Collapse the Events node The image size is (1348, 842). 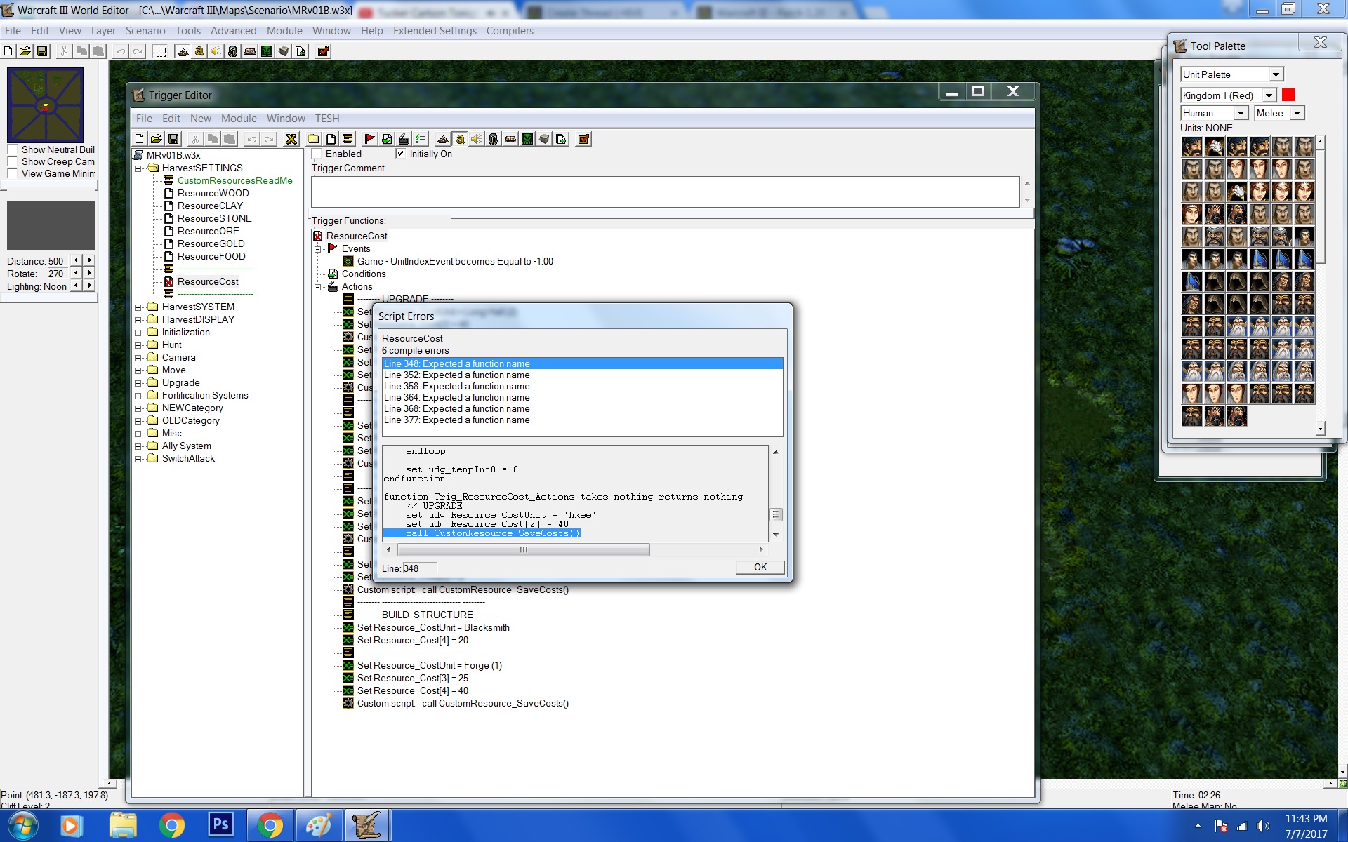pyautogui.click(x=318, y=249)
